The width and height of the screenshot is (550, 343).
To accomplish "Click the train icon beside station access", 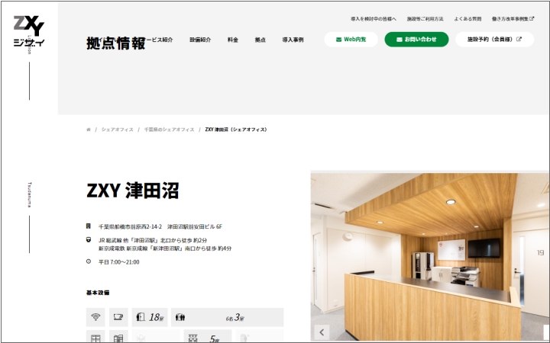I will (89, 240).
